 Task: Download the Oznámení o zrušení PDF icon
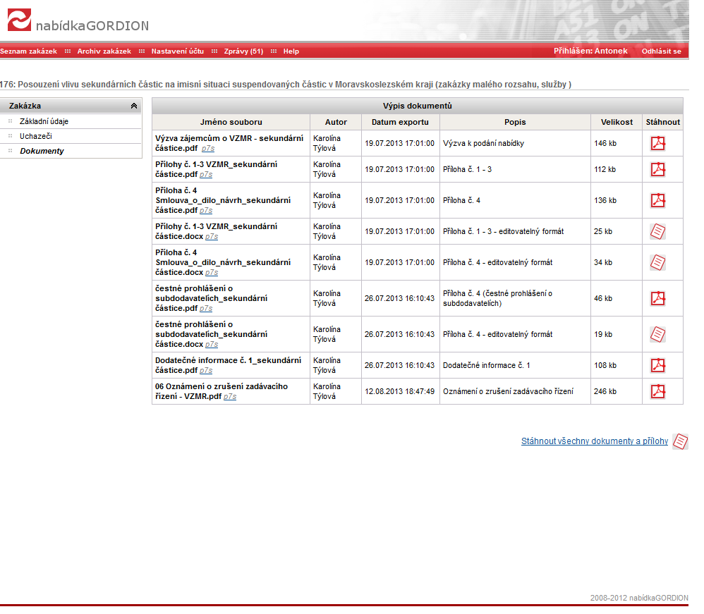(x=657, y=391)
